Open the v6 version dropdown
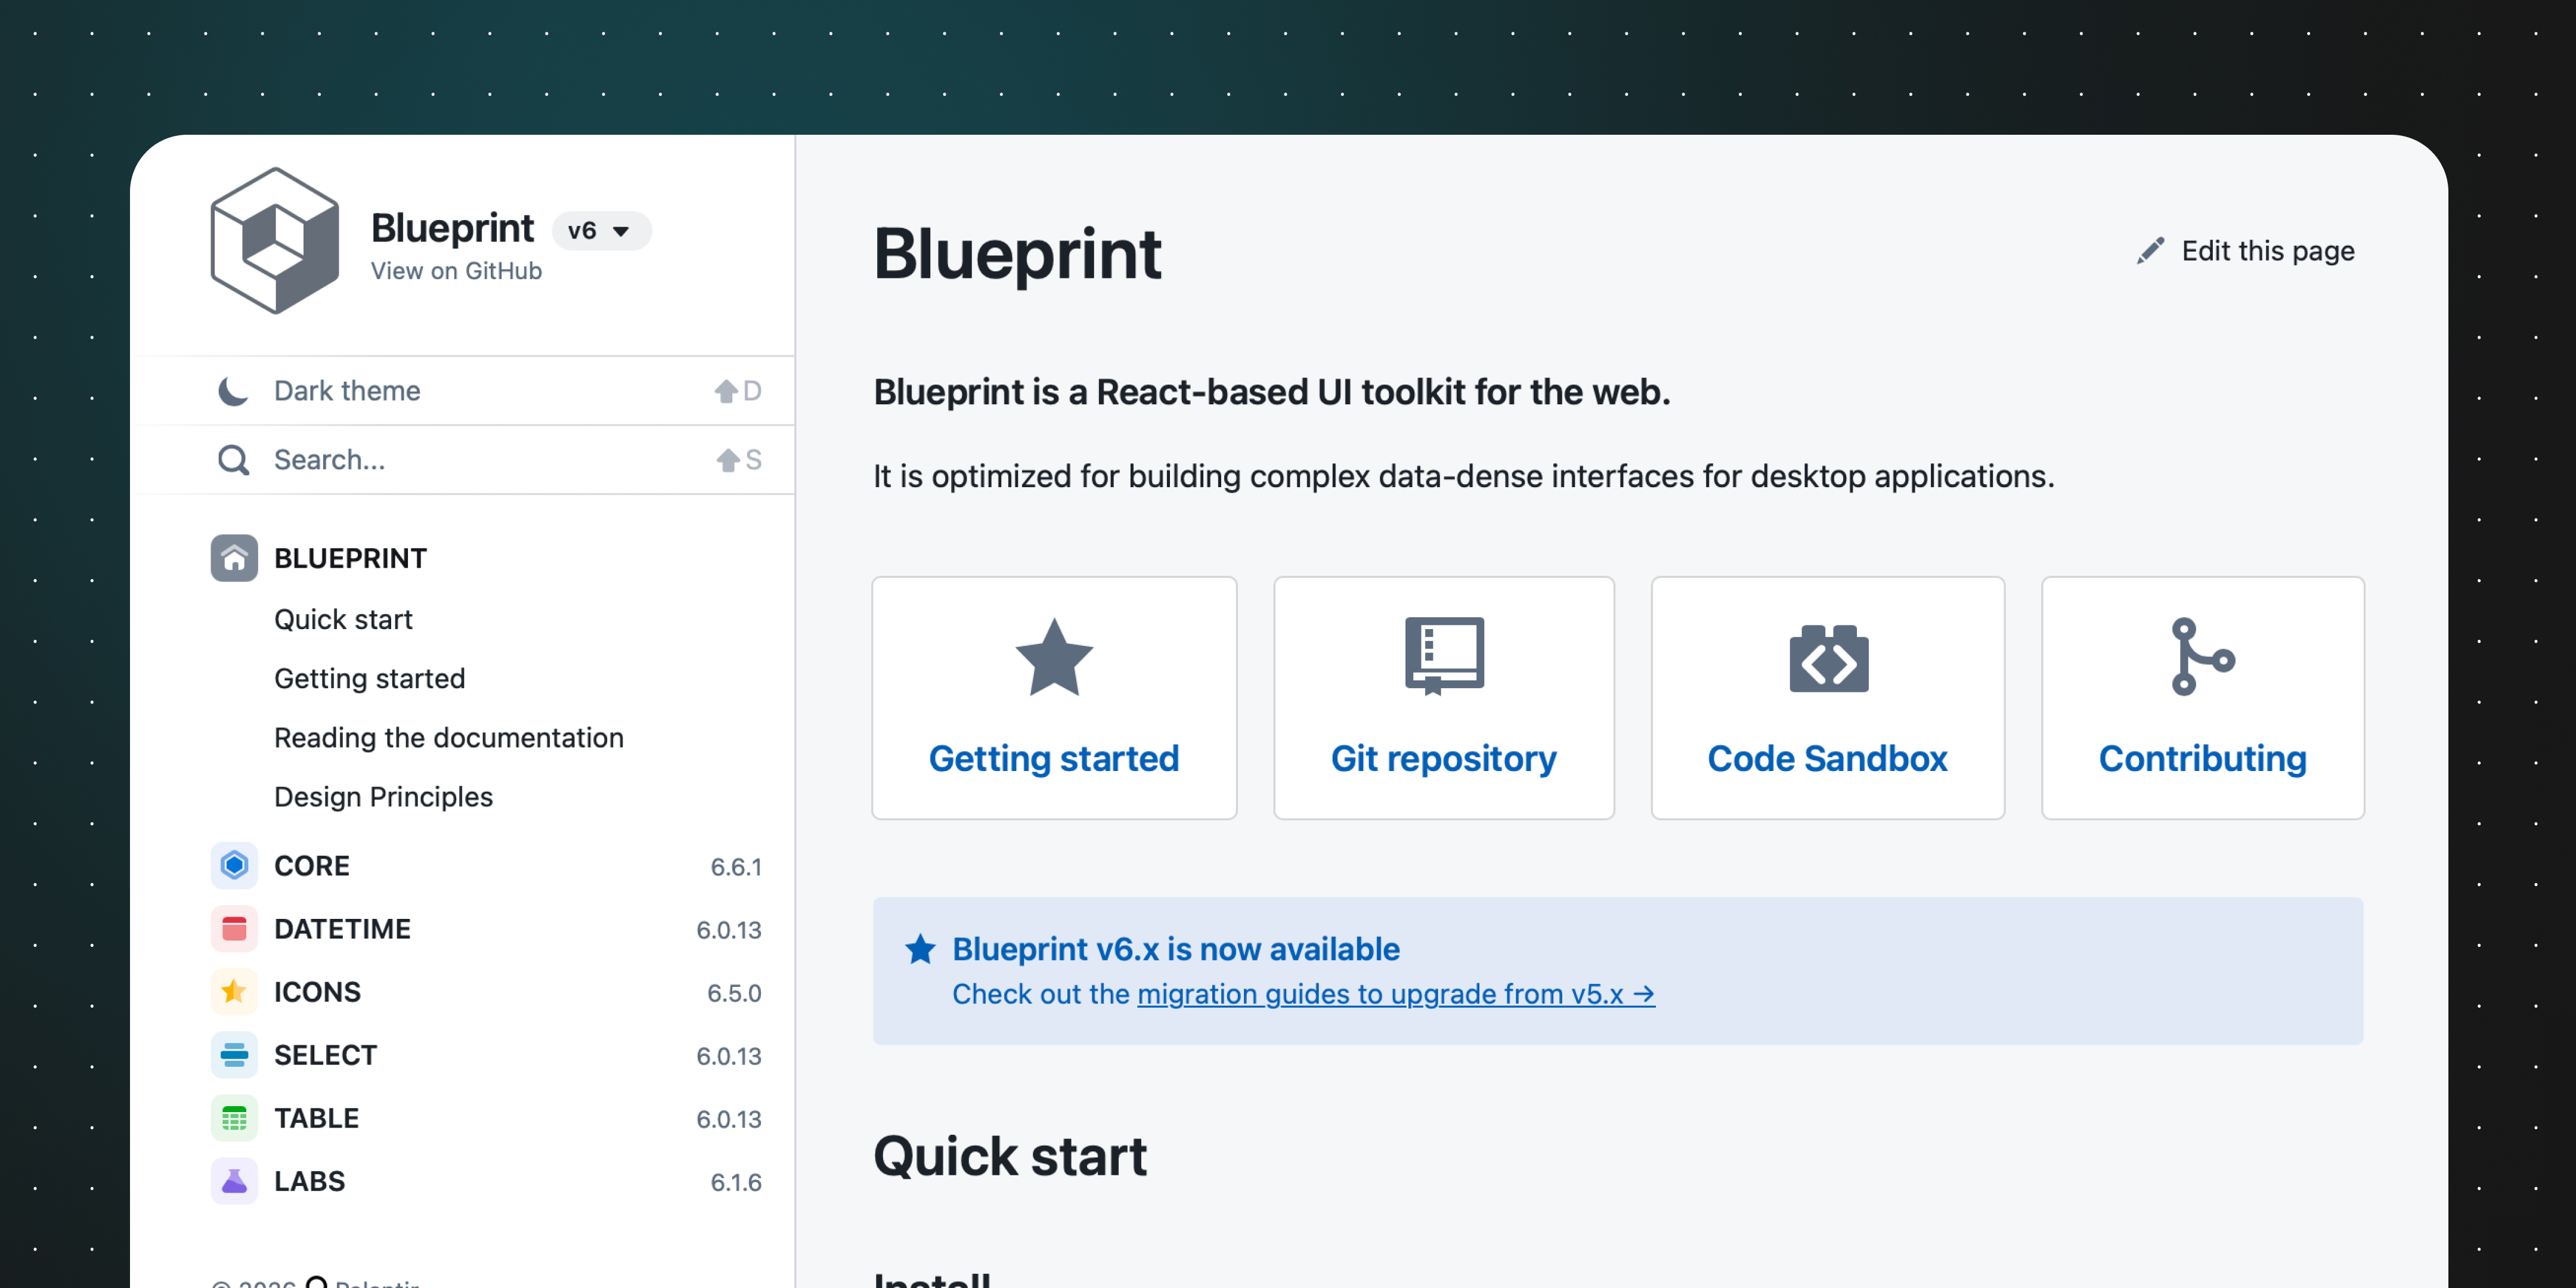Screen dimensions: 2576x1288 [601, 230]
